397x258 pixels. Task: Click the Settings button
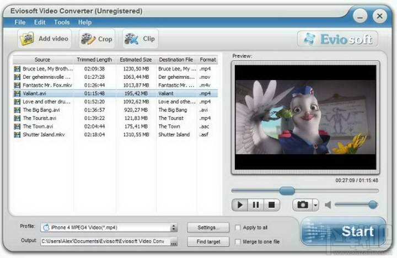tap(208, 227)
